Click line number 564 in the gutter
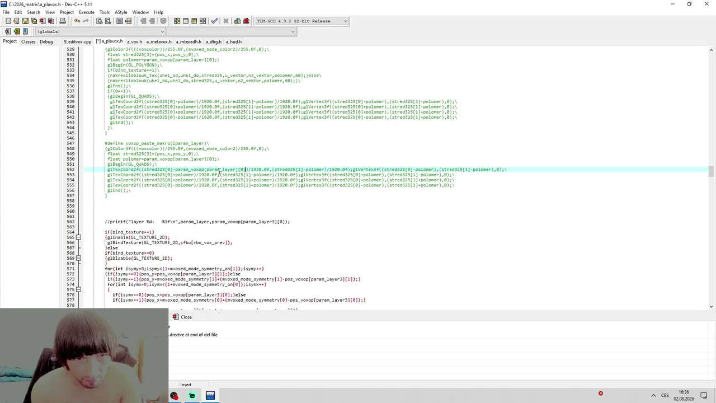The width and height of the screenshot is (716, 403). (70, 232)
